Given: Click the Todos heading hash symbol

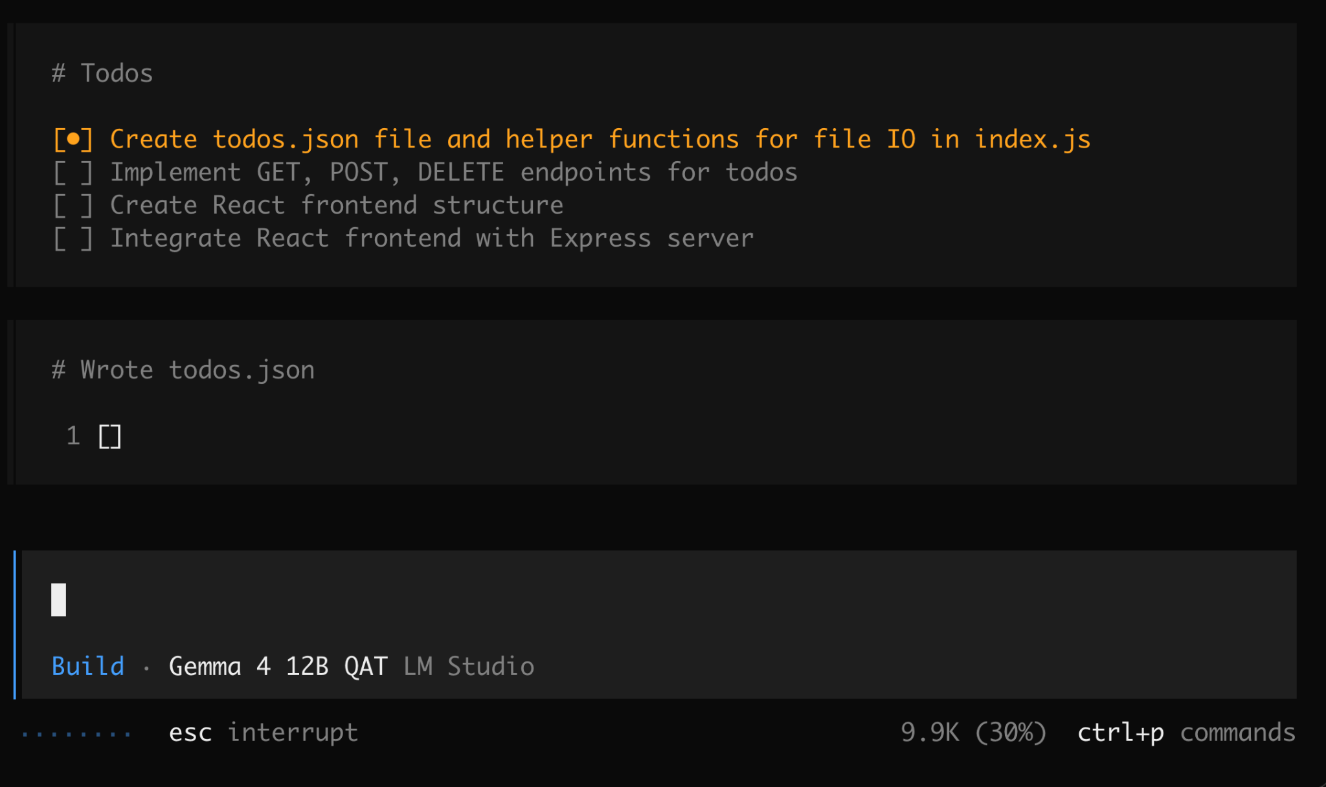Looking at the screenshot, I should (58, 73).
